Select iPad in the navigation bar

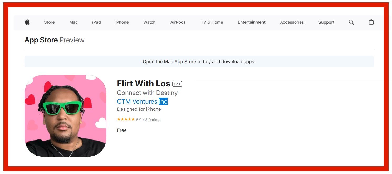click(96, 22)
